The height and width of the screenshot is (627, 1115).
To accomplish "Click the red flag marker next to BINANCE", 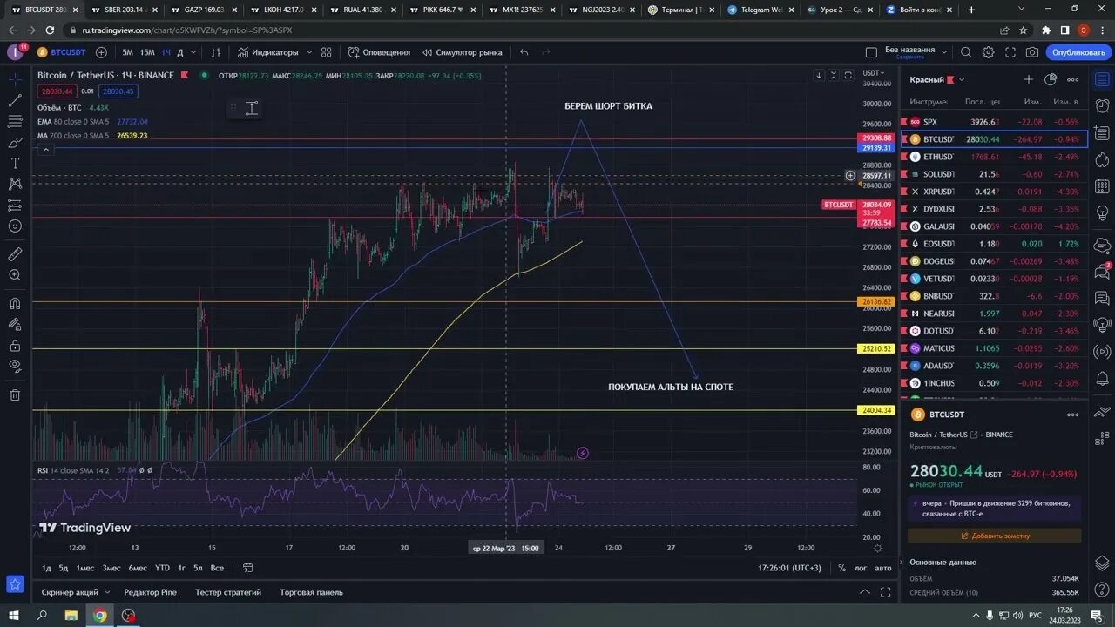I will (x=185, y=76).
